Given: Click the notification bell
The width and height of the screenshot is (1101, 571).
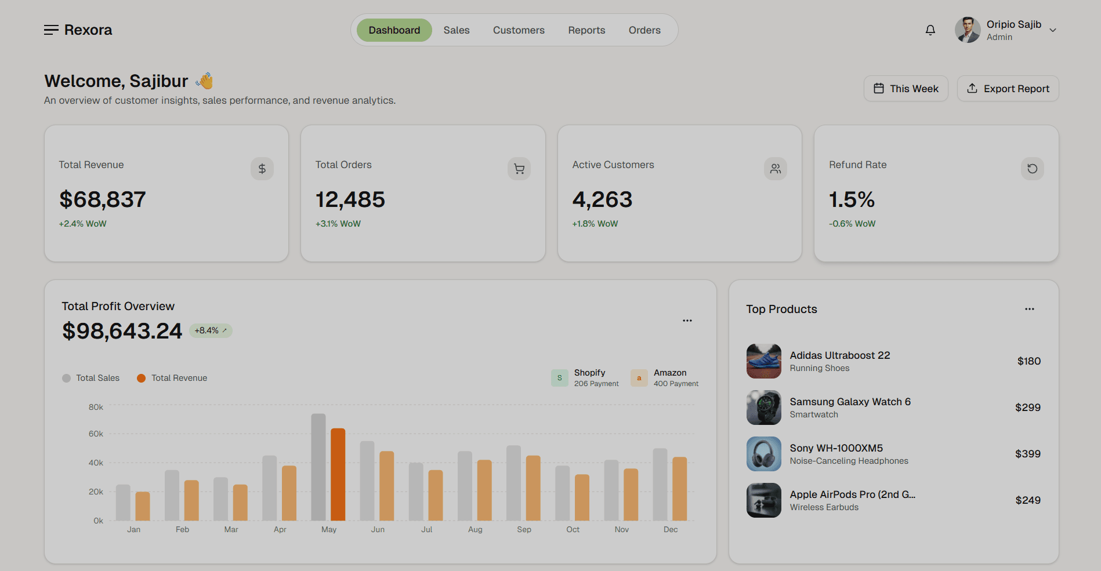Looking at the screenshot, I should pyautogui.click(x=930, y=30).
